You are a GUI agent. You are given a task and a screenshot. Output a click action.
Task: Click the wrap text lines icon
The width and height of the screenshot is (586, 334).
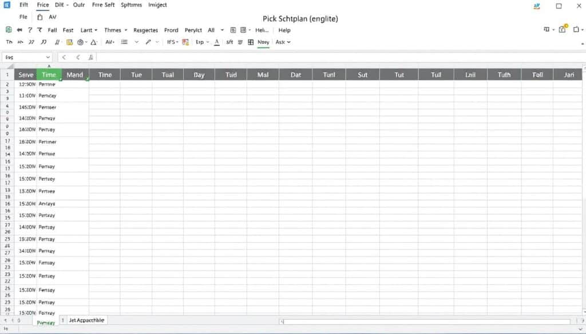click(x=240, y=42)
